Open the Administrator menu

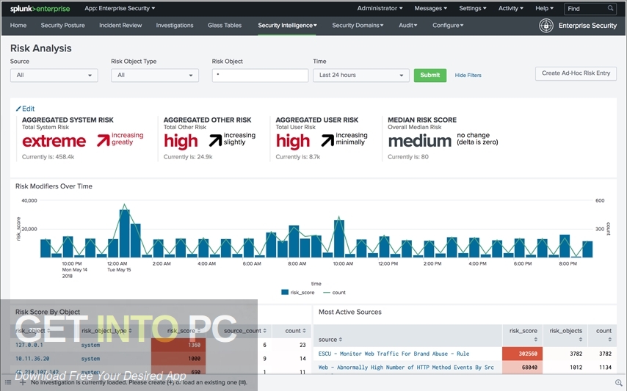[x=380, y=8]
